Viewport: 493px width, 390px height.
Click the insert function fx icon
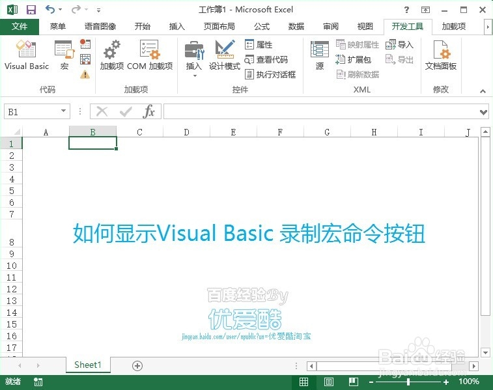148,111
